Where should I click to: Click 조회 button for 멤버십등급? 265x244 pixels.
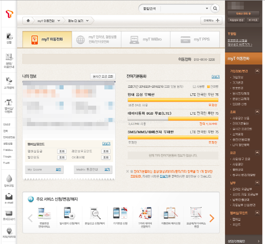pyautogui.click(x=62, y=151)
